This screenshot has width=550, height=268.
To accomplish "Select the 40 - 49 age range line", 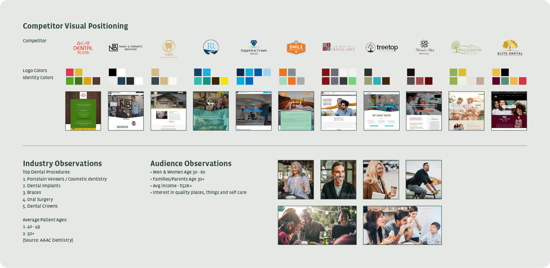I will coord(31,226).
